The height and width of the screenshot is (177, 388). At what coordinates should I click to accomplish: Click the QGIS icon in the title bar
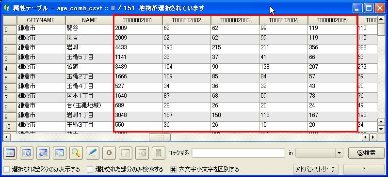(x=7, y=8)
